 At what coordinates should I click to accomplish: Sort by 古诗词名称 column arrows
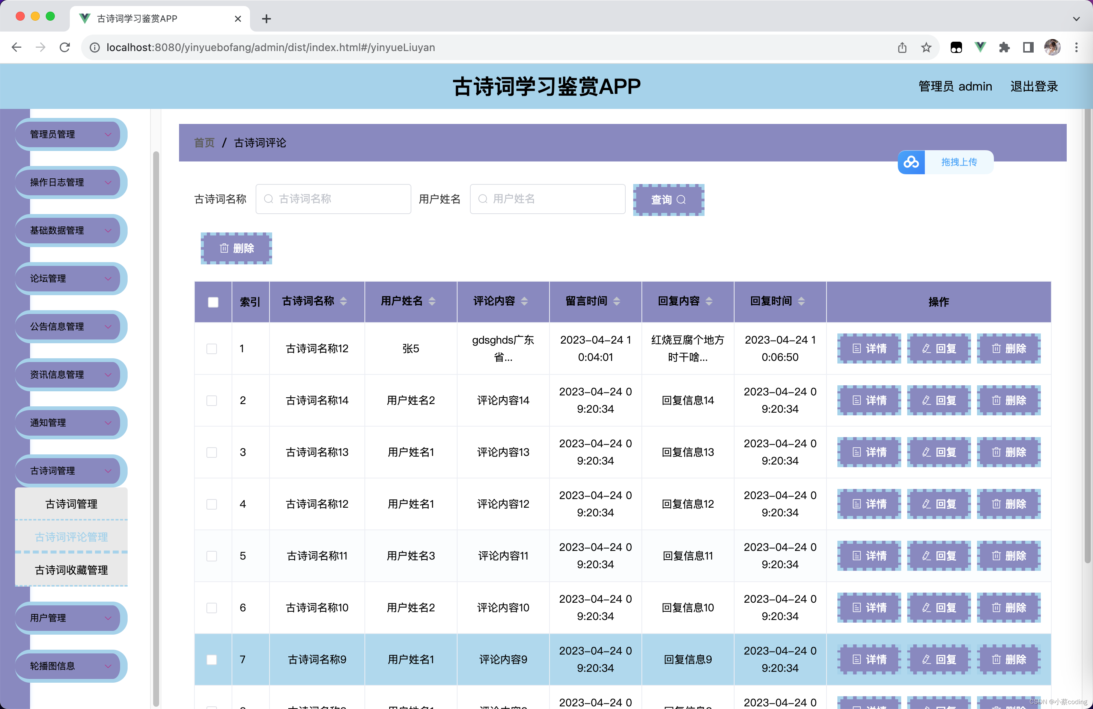click(x=343, y=302)
